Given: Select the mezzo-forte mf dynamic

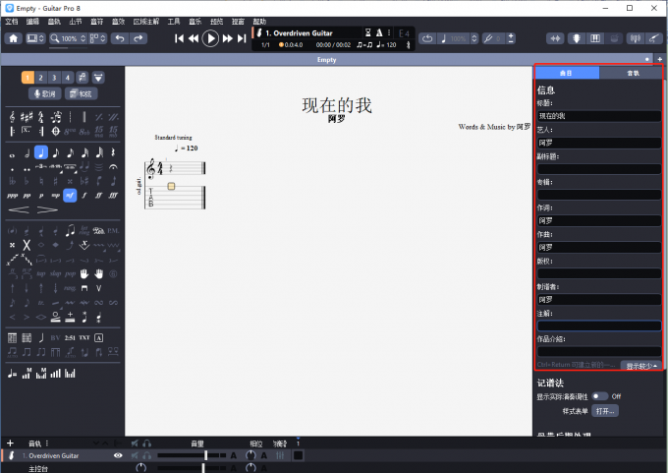Looking at the screenshot, I should coord(70,196).
